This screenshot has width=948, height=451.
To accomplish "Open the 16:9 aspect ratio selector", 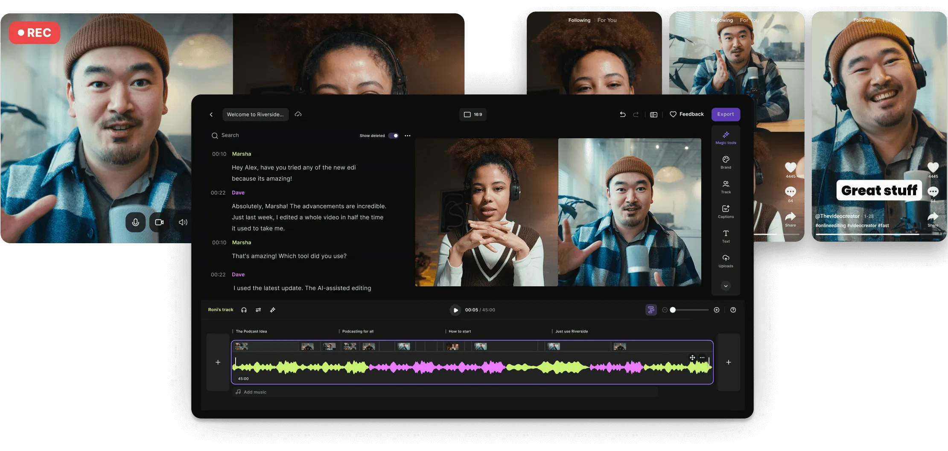I will (x=473, y=114).
